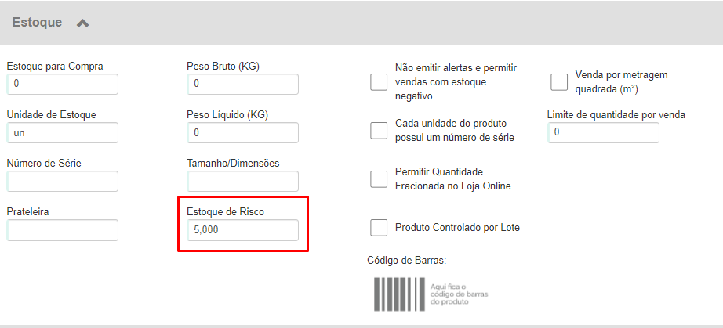Collapse the Estoque section chevron

tap(82, 23)
